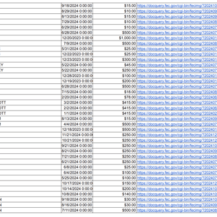217x217 pixels.
Task: Select the date cell 7/9/2024 0:00:00
Action: (77, 43)
